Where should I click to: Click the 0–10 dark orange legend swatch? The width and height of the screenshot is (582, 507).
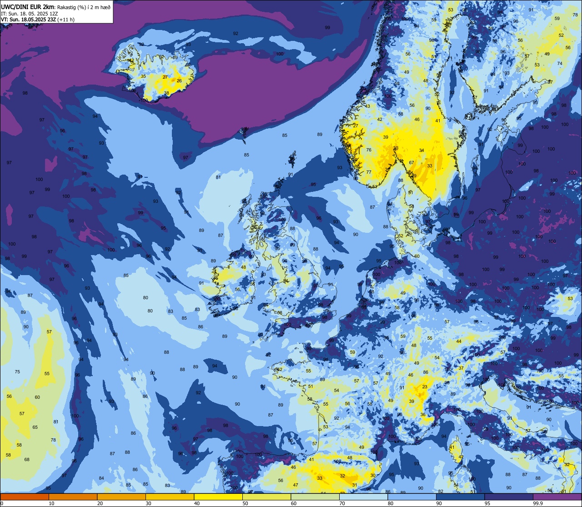click(x=25, y=497)
